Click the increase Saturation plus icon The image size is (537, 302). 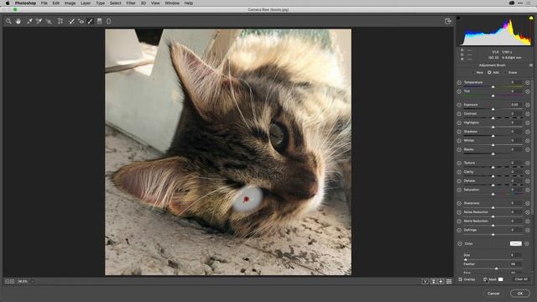click(528, 190)
